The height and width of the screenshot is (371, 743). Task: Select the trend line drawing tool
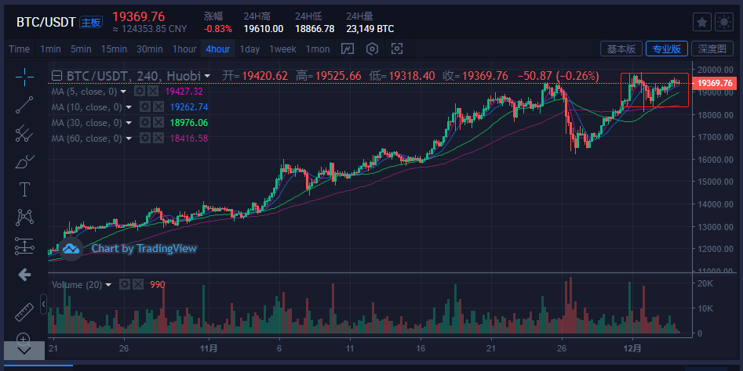click(24, 105)
